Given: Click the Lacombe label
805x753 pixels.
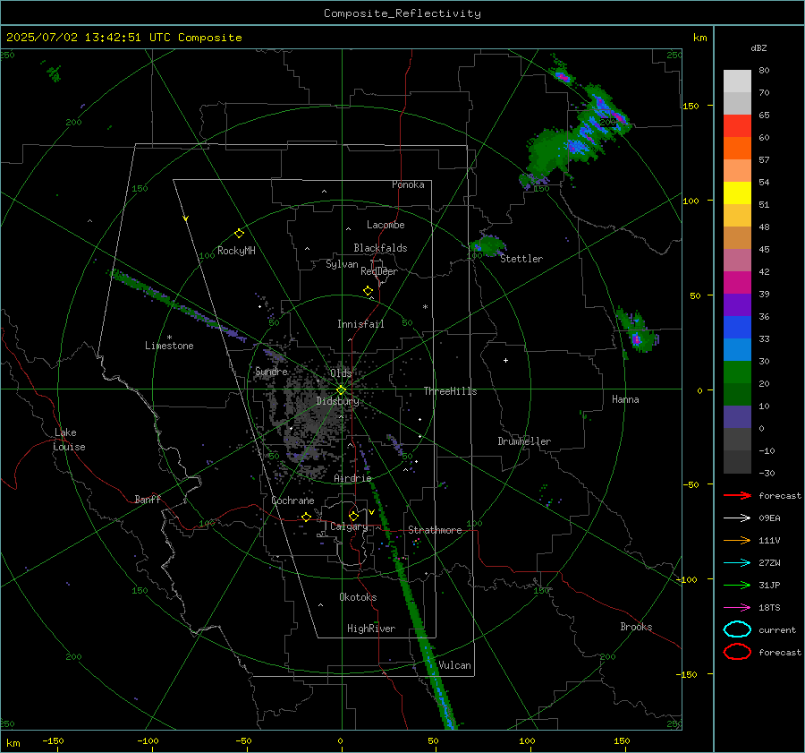Looking at the screenshot, I should pyautogui.click(x=386, y=225).
